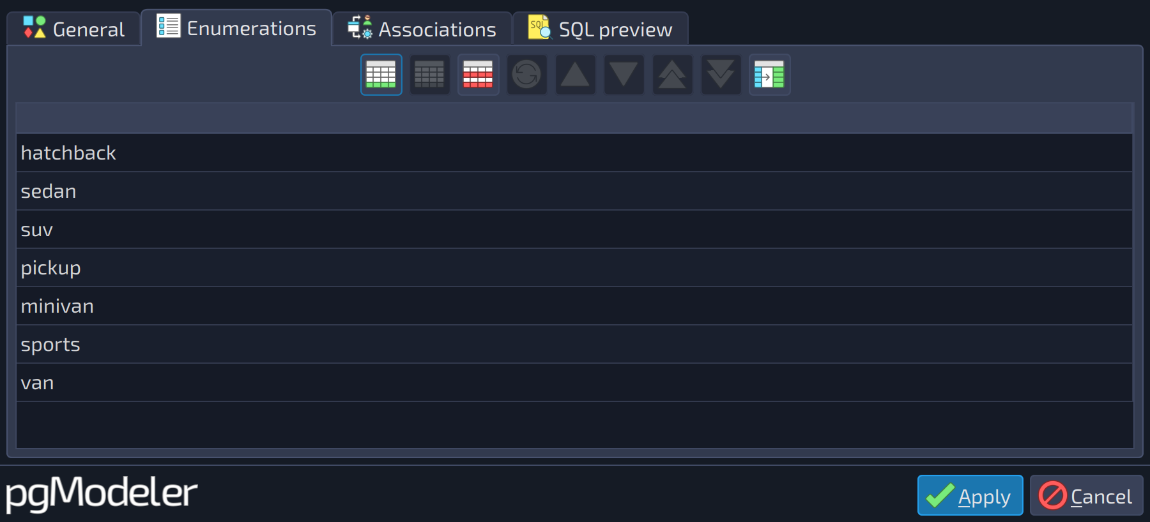This screenshot has height=522, width=1150.
Task: Click the add enumeration row icon
Action: pyautogui.click(x=381, y=75)
